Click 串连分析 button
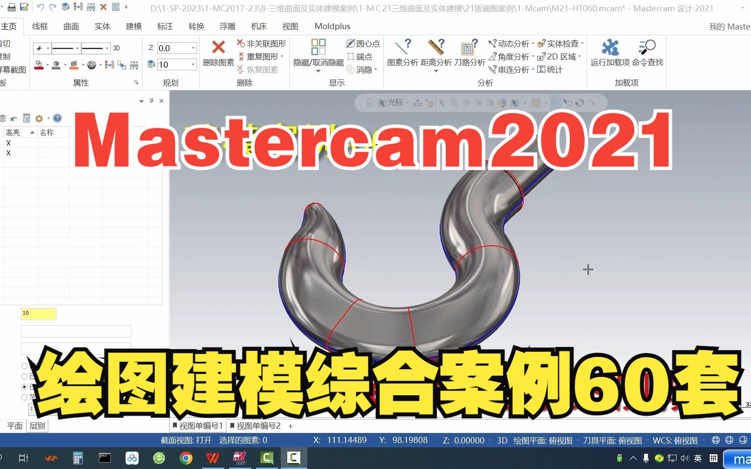 (x=509, y=69)
